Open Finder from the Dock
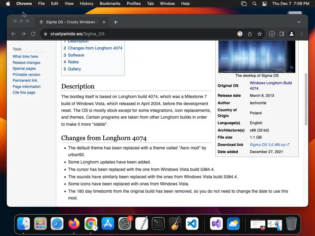The height and width of the screenshot is (236, 315). [23, 224]
